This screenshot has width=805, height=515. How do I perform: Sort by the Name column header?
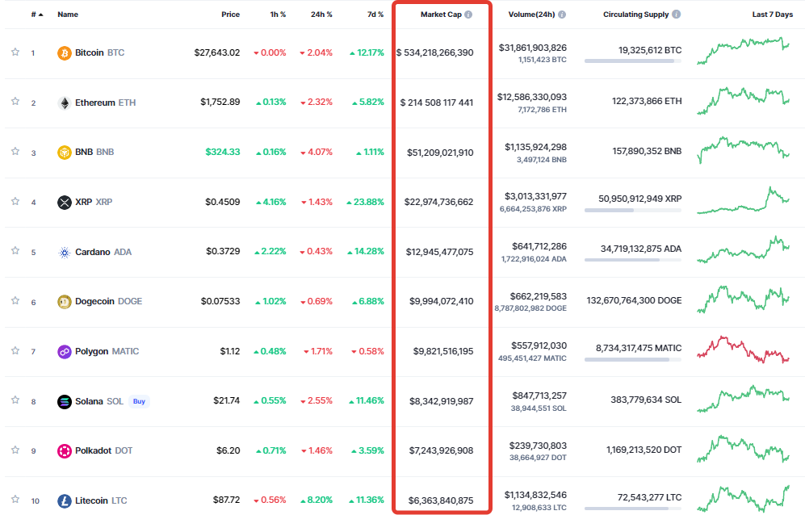coord(68,15)
